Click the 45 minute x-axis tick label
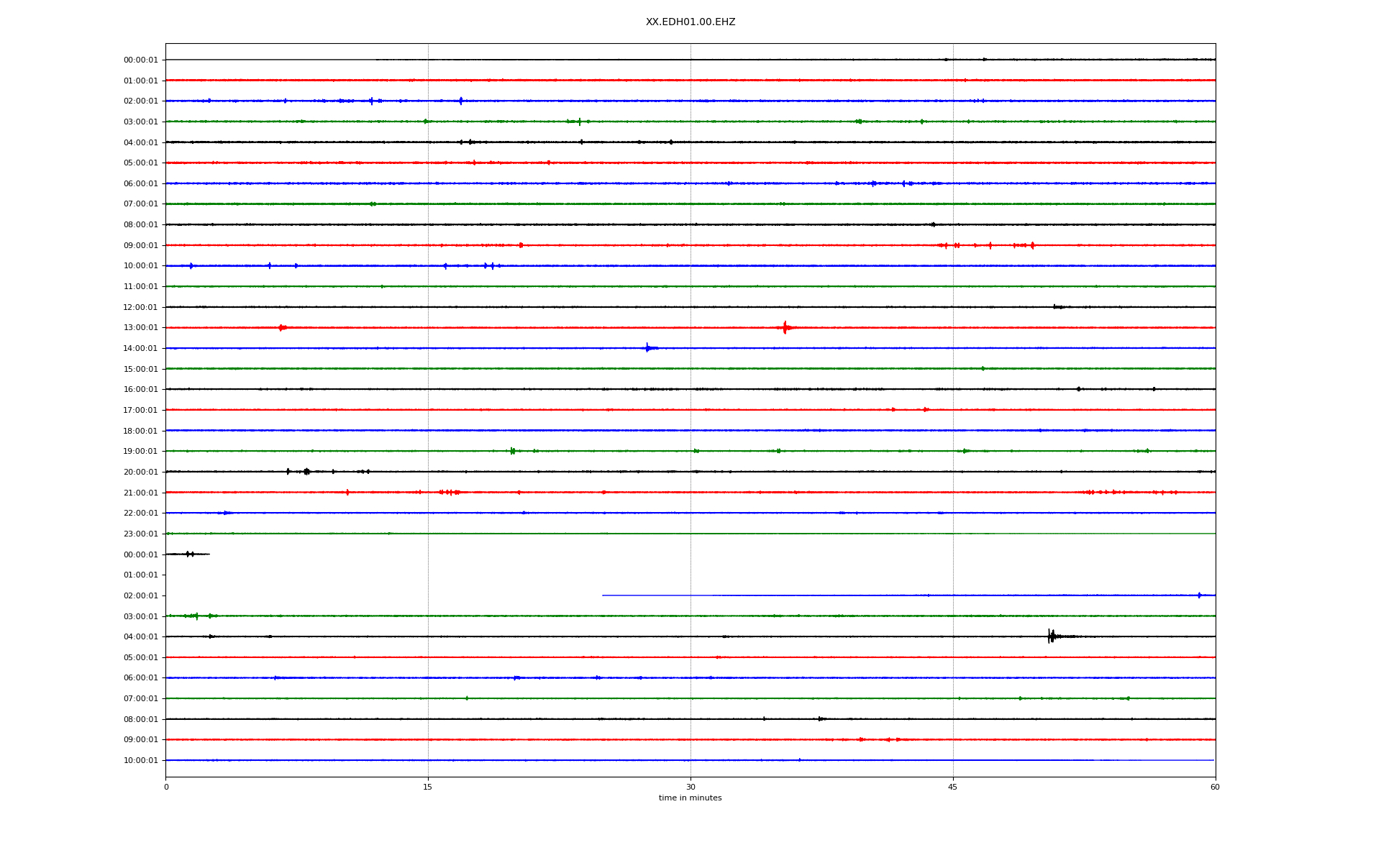1381x863 pixels. click(953, 787)
